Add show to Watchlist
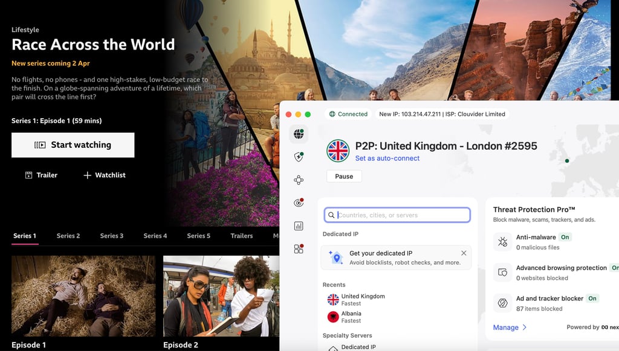 tap(105, 175)
